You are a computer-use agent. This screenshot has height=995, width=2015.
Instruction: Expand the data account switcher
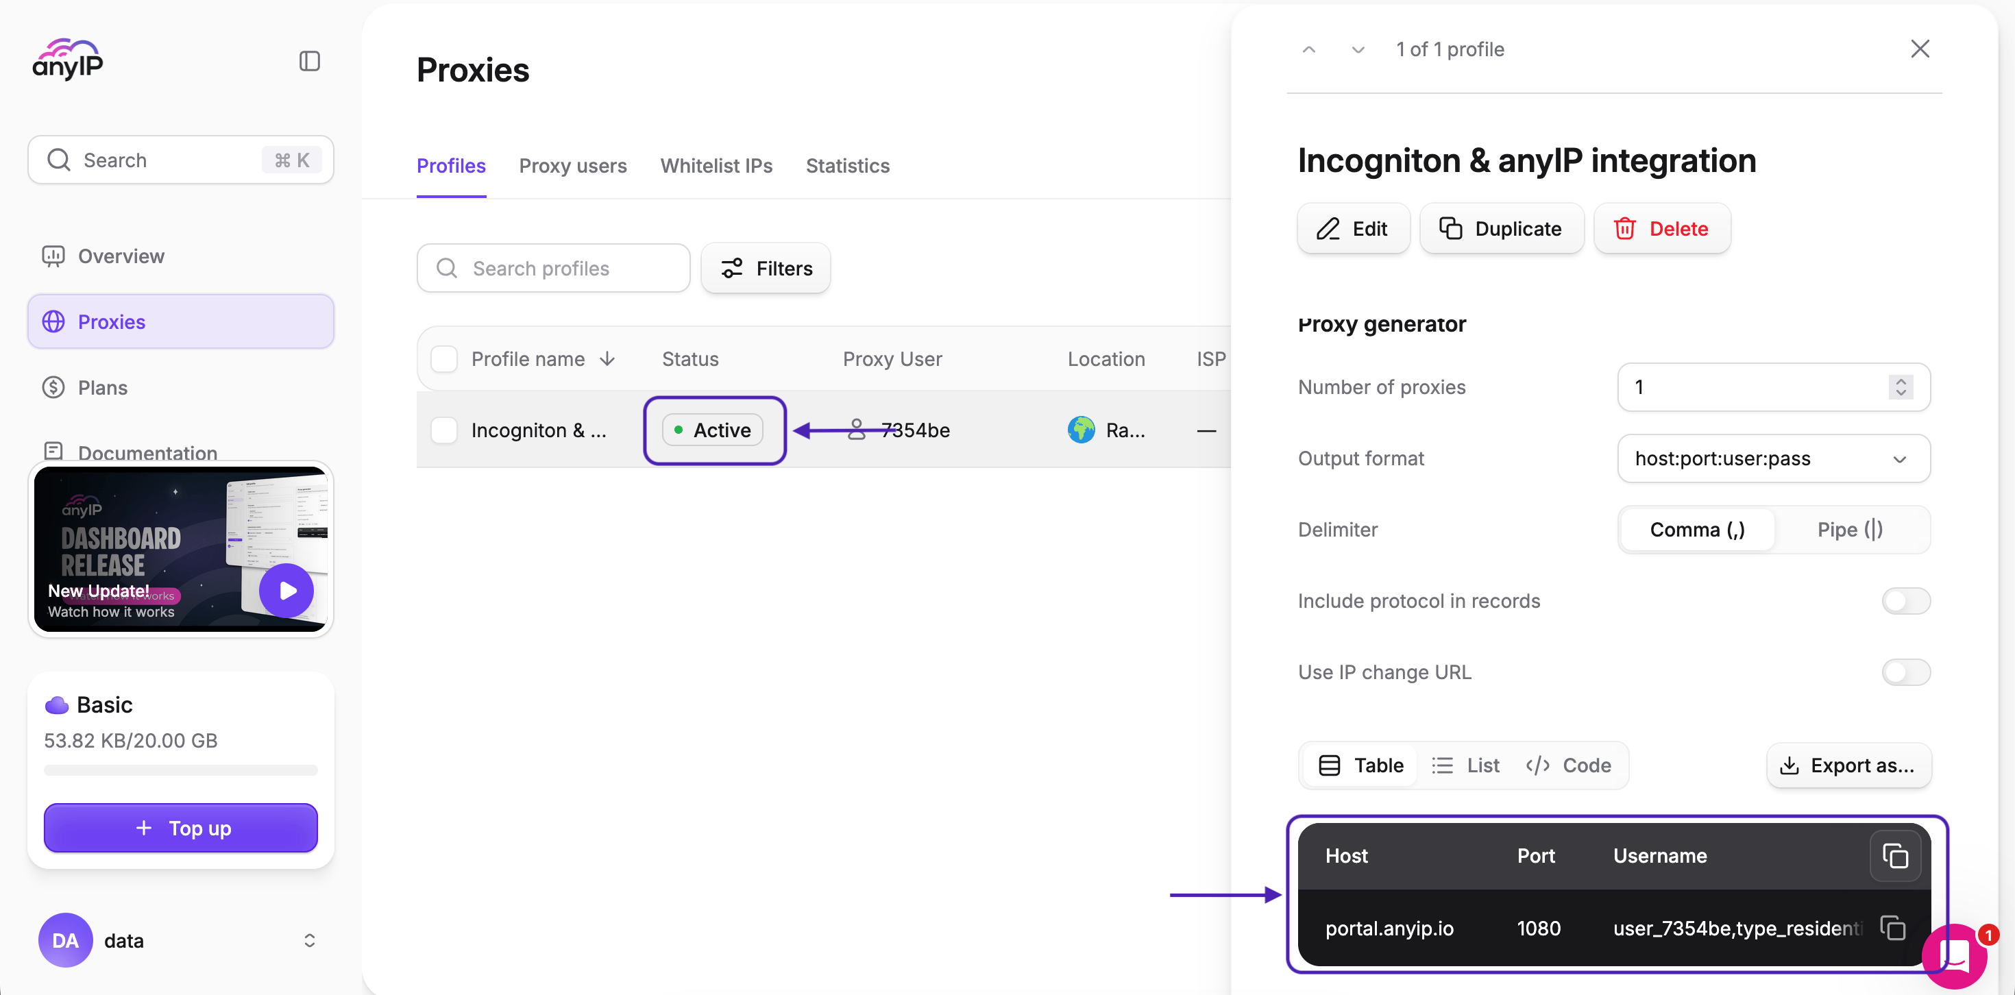(310, 940)
